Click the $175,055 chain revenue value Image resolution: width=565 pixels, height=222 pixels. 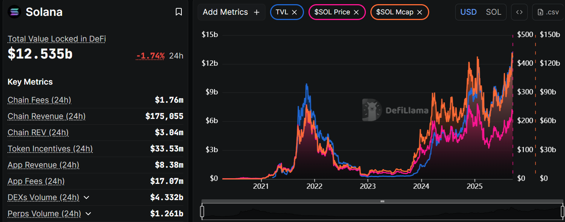164,116
